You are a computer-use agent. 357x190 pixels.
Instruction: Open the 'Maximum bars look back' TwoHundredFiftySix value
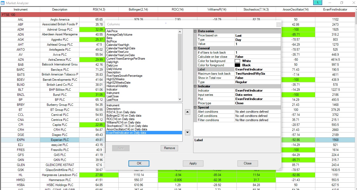point(258,74)
